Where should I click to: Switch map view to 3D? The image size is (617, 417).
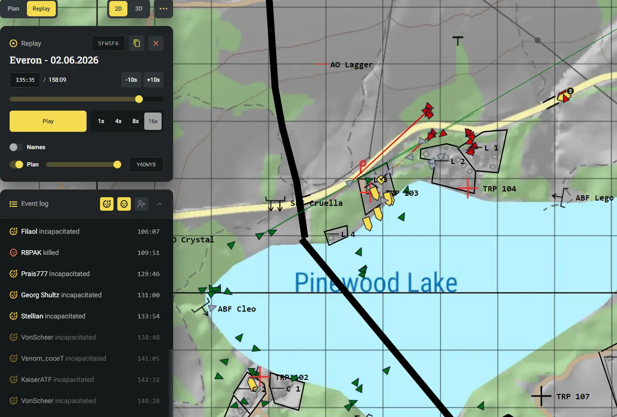pos(139,9)
